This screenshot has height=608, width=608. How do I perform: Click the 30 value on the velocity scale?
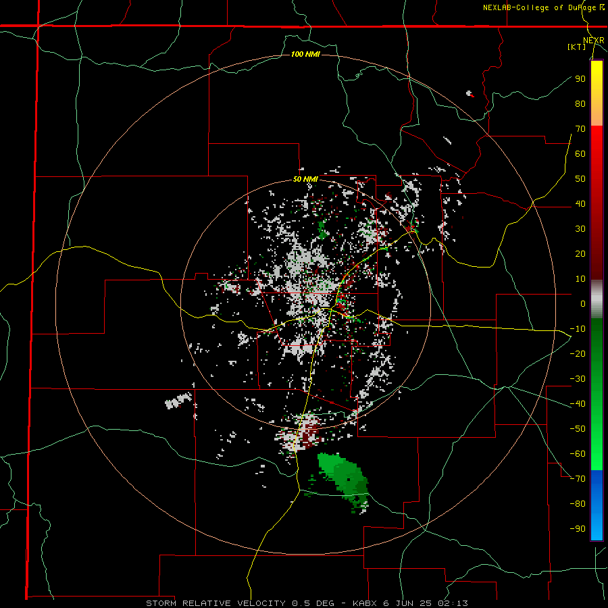[x=580, y=229]
